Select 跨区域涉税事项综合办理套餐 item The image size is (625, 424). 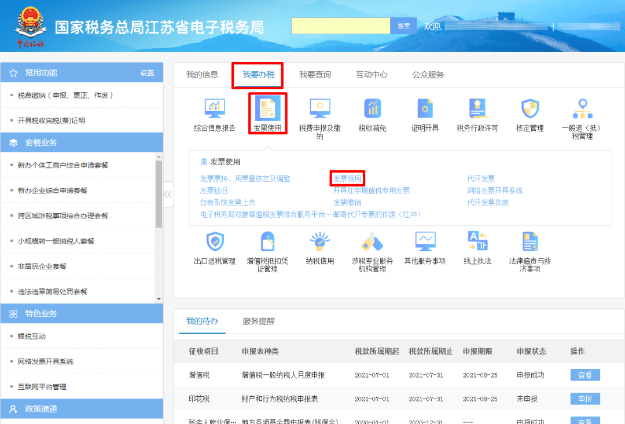click(63, 216)
